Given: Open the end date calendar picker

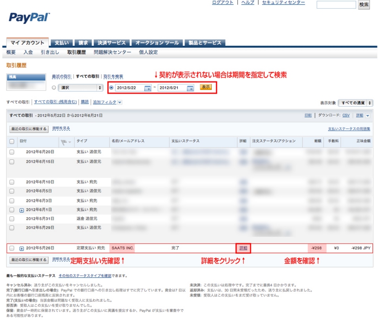Looking at the screenshot, I should [190, 88].
